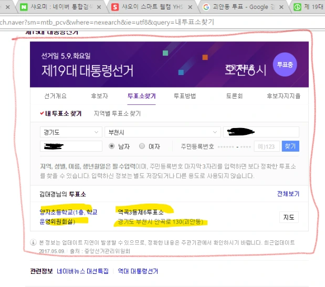Click the redacted field next to 부천시
325x287 pixels.
tap(261, 132)
